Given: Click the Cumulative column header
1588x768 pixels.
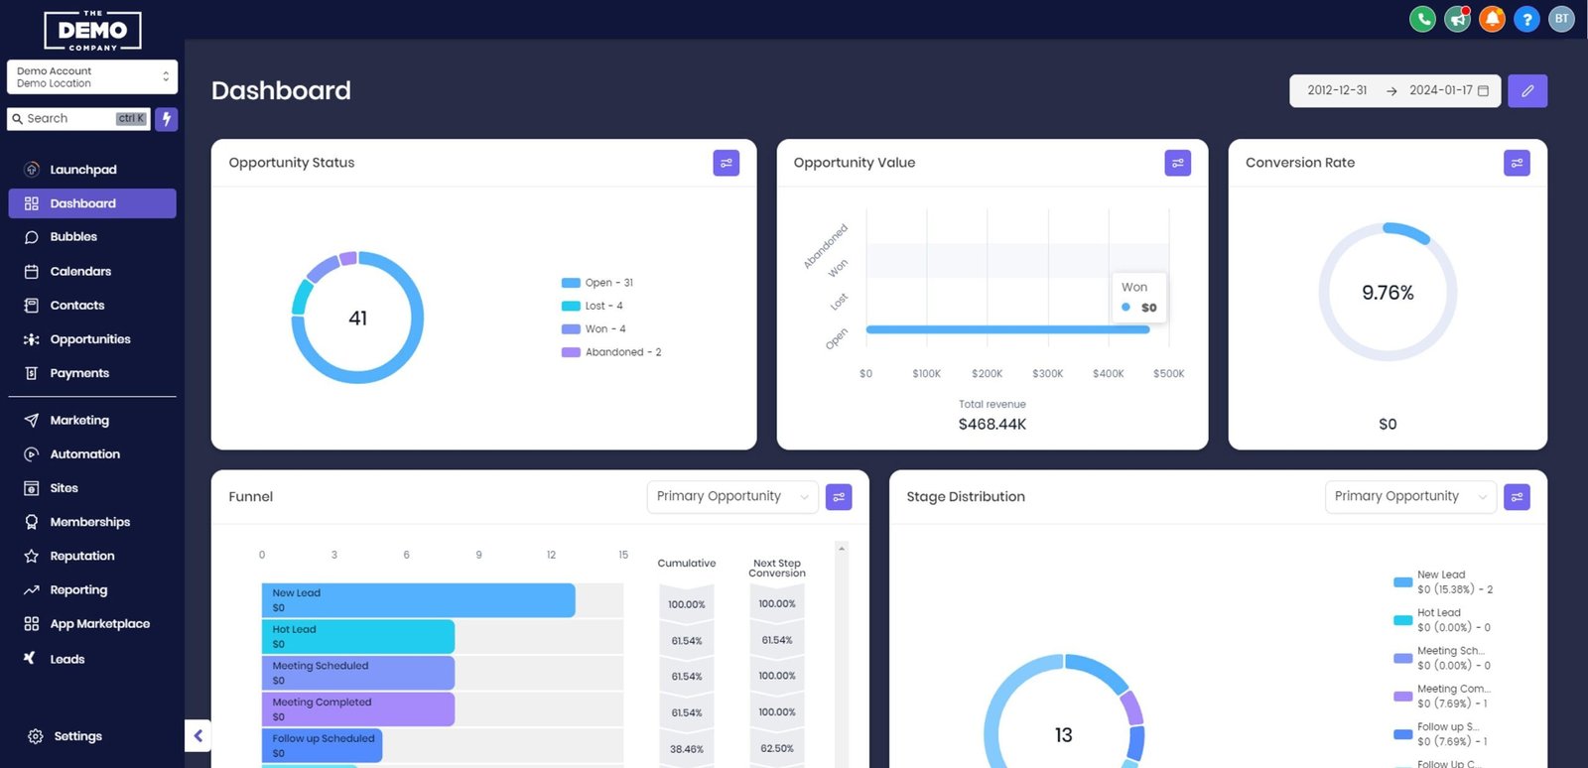Looking at the screenshot, I should tap(687, 564).
